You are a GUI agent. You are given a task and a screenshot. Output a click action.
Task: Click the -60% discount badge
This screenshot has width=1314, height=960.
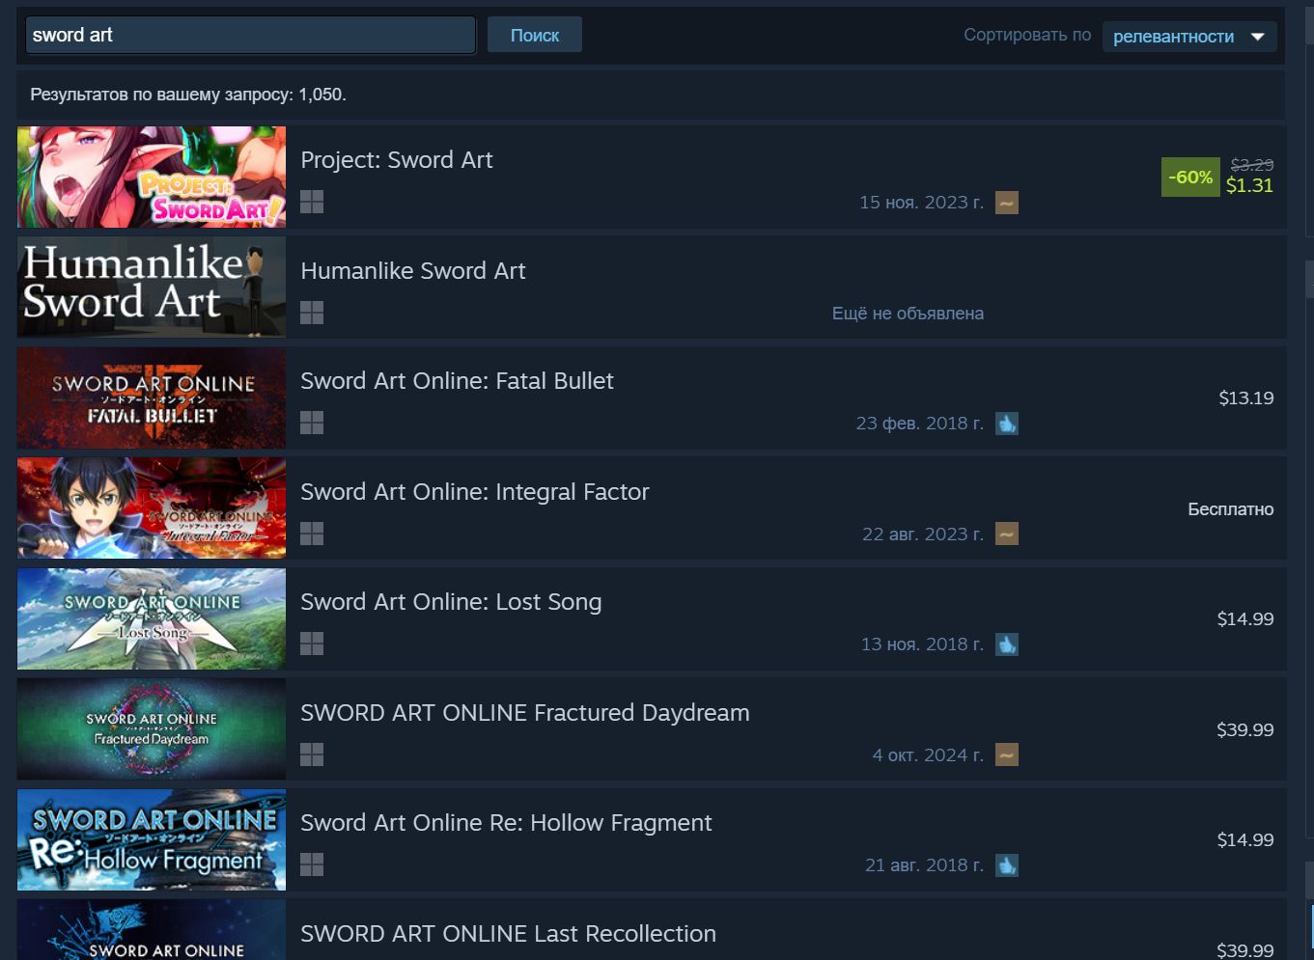coord(1190,178)
